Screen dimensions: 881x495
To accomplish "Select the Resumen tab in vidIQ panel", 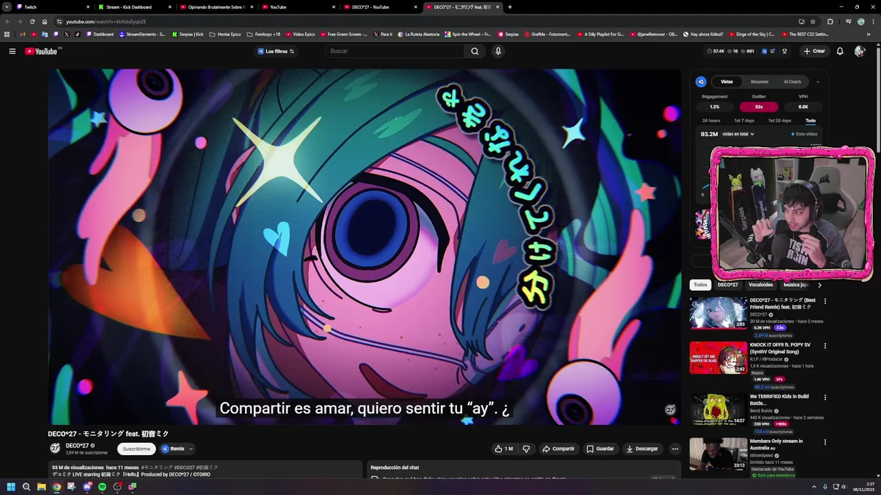I will (x=760, y=82).
